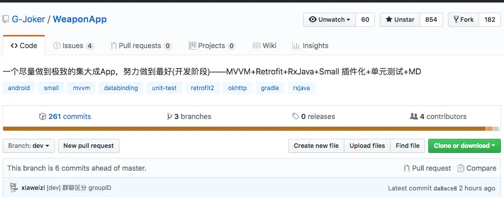
Task: Click the small topic tag
Action: [x=51, y=88]
